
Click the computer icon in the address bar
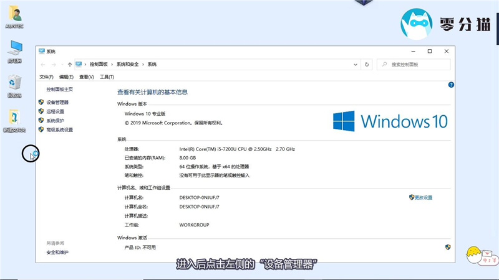tap(79, 64)
